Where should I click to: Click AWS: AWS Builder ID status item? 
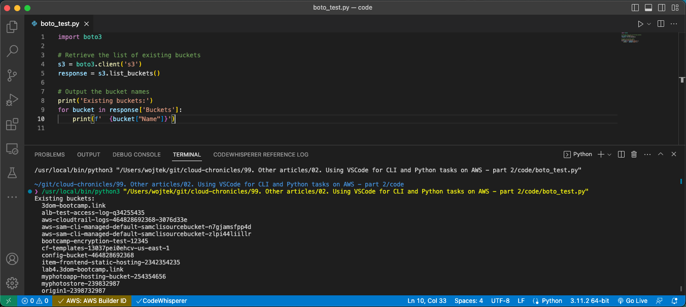[92, 301]
